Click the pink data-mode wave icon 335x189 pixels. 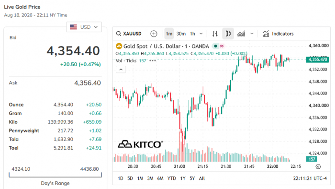point(222,46)
